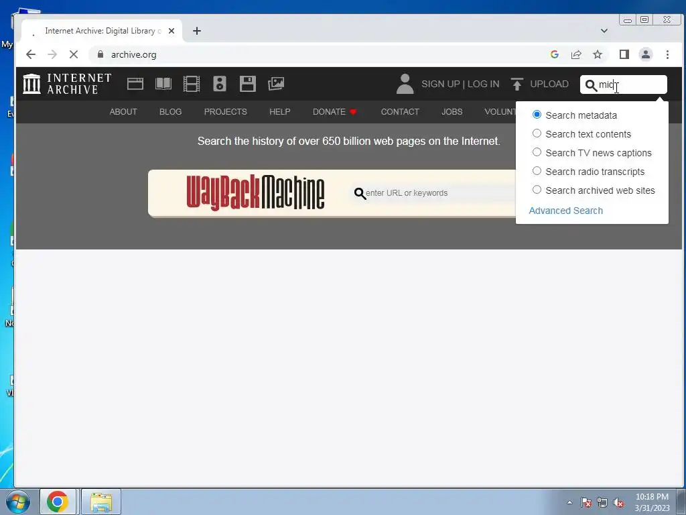Click the Google icon in address bar
This screenshot has width=686, height=515.
pyautogui.click(x=554, y=54)
